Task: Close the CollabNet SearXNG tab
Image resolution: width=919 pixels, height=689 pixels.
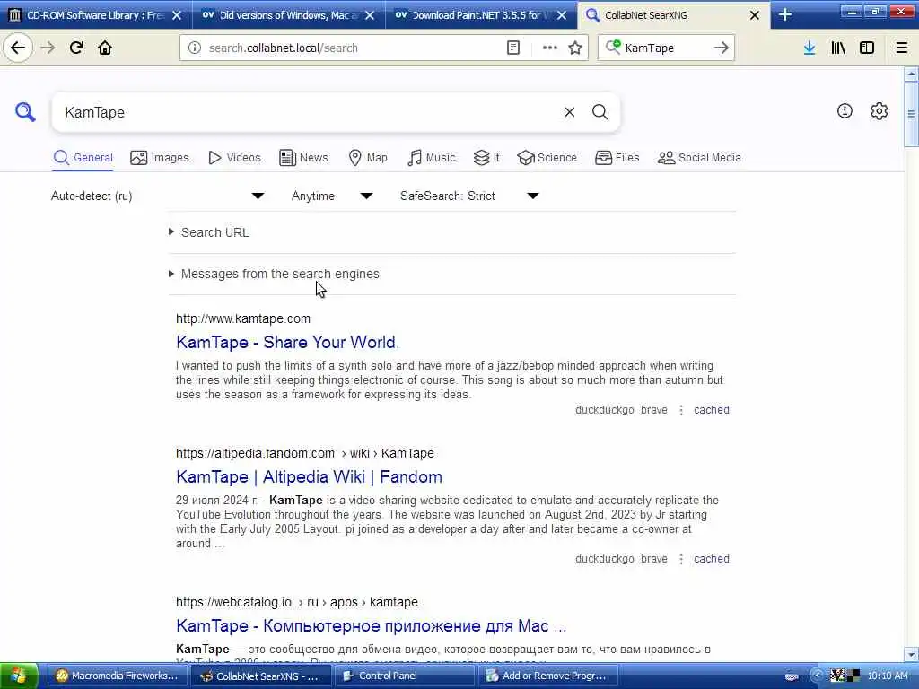Action: coord(754,16)
